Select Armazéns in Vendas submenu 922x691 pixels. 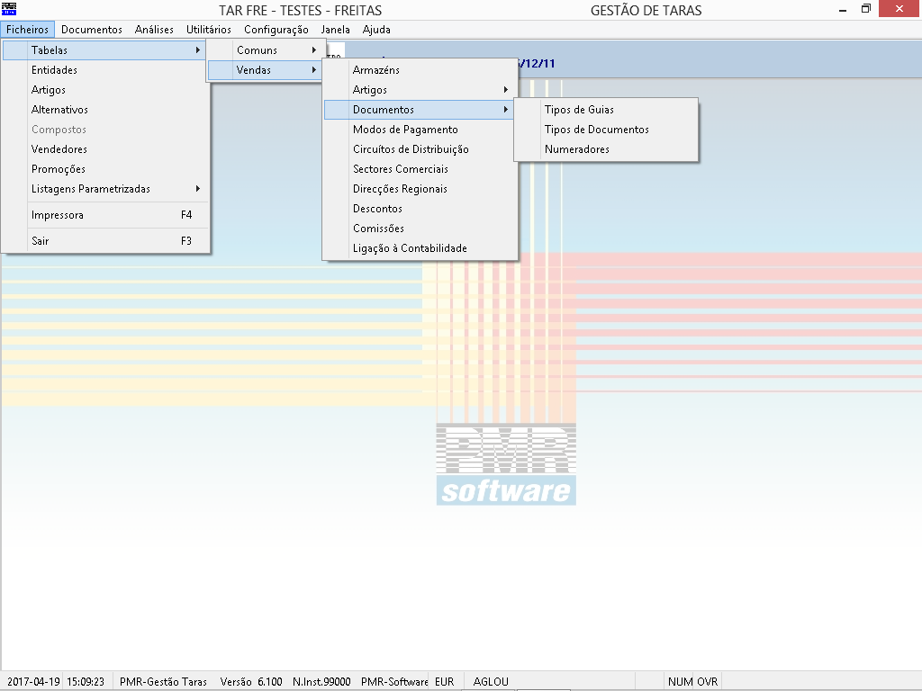click(420, 70)
